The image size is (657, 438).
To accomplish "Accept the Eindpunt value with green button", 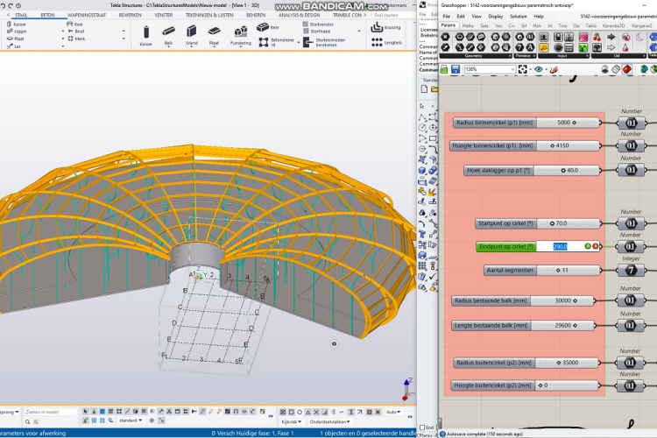I will click(x=588, y=246).
